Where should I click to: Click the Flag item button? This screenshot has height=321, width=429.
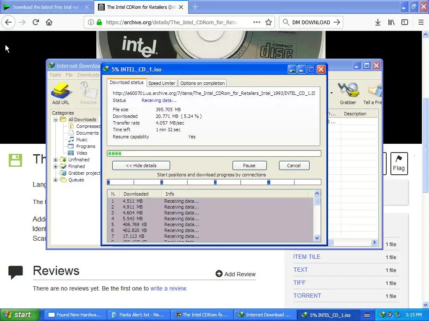point(399,163)
